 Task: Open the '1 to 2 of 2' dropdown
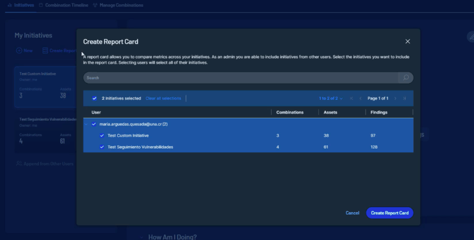pyautogui.click(x=331, y=98)
